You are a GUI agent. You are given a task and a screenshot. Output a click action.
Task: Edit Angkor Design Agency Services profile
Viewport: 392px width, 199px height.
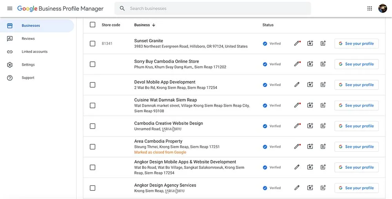297,188
